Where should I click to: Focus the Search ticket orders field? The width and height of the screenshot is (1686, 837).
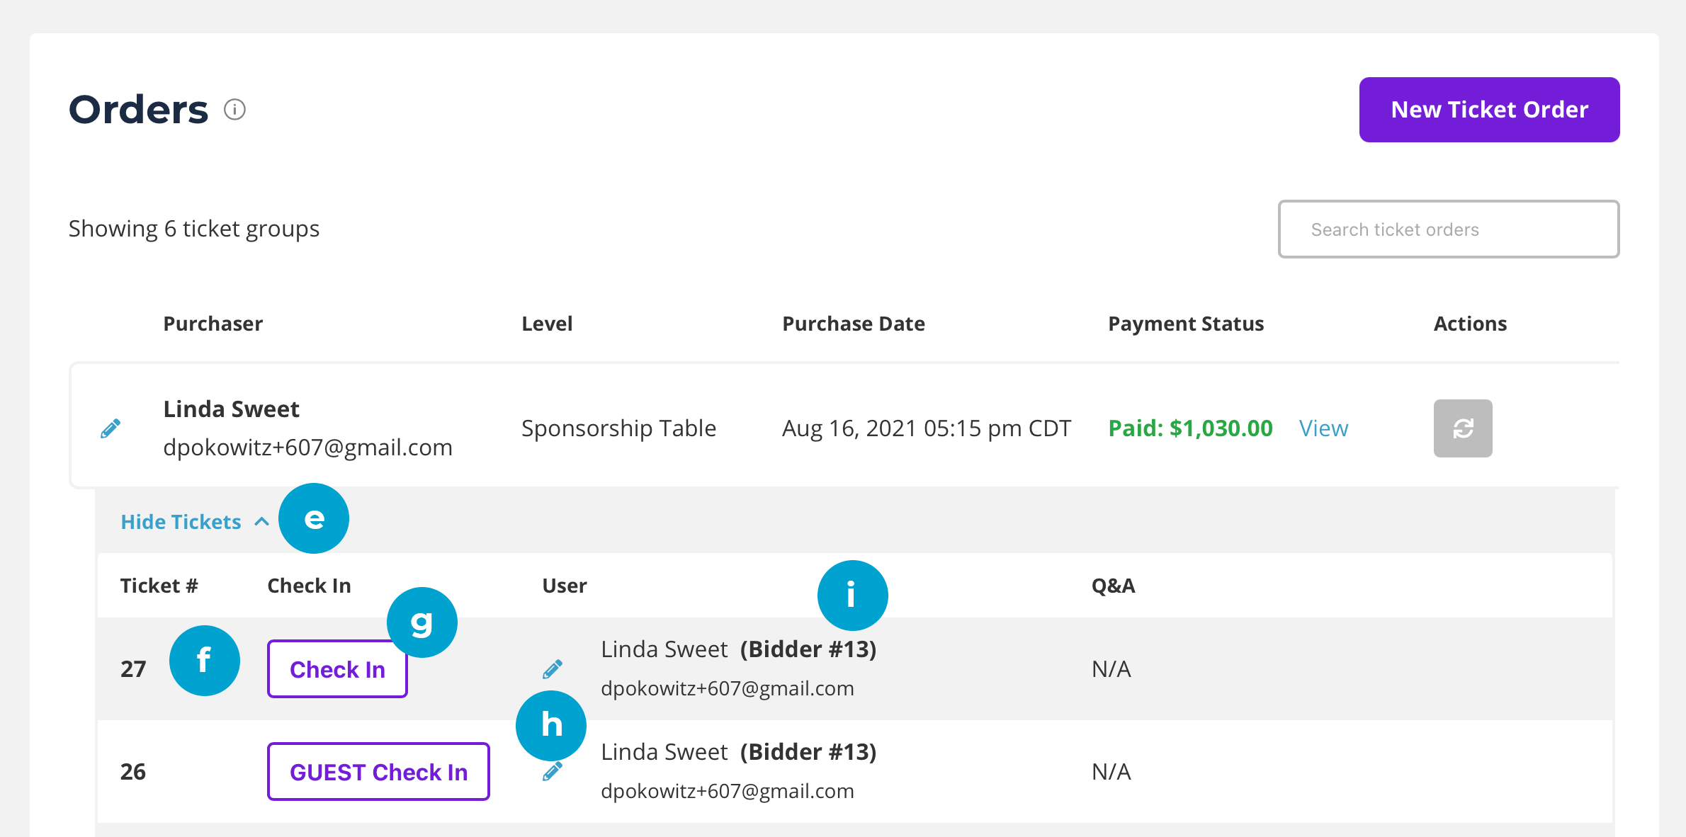(1448, 229)
